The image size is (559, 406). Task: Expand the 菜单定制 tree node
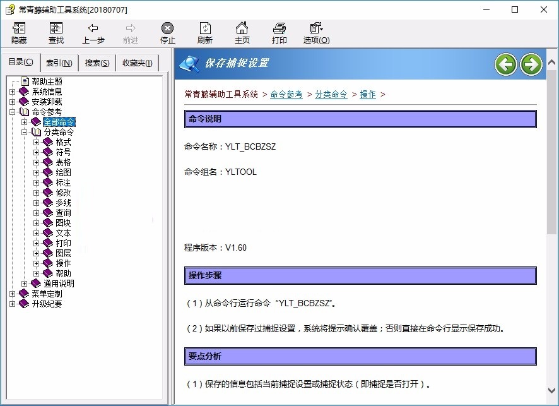13,294
